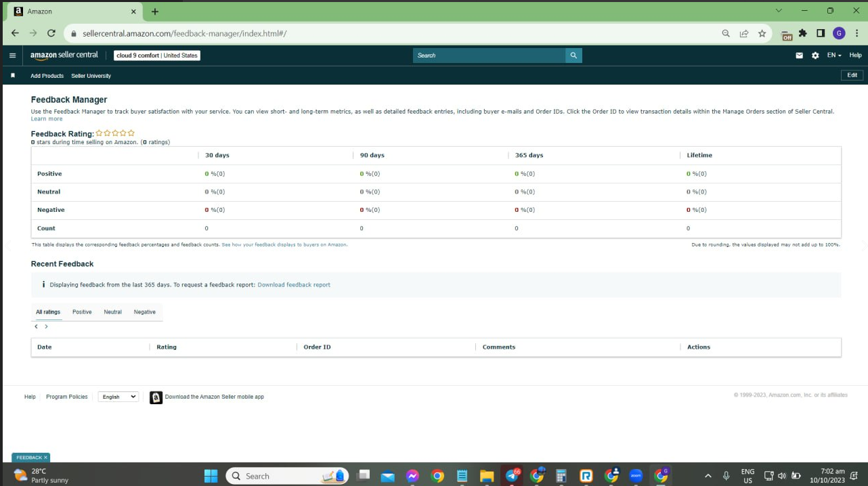Close the Amazon browser tab
This screenshot has height=486, width=868.
click(133, 12)
